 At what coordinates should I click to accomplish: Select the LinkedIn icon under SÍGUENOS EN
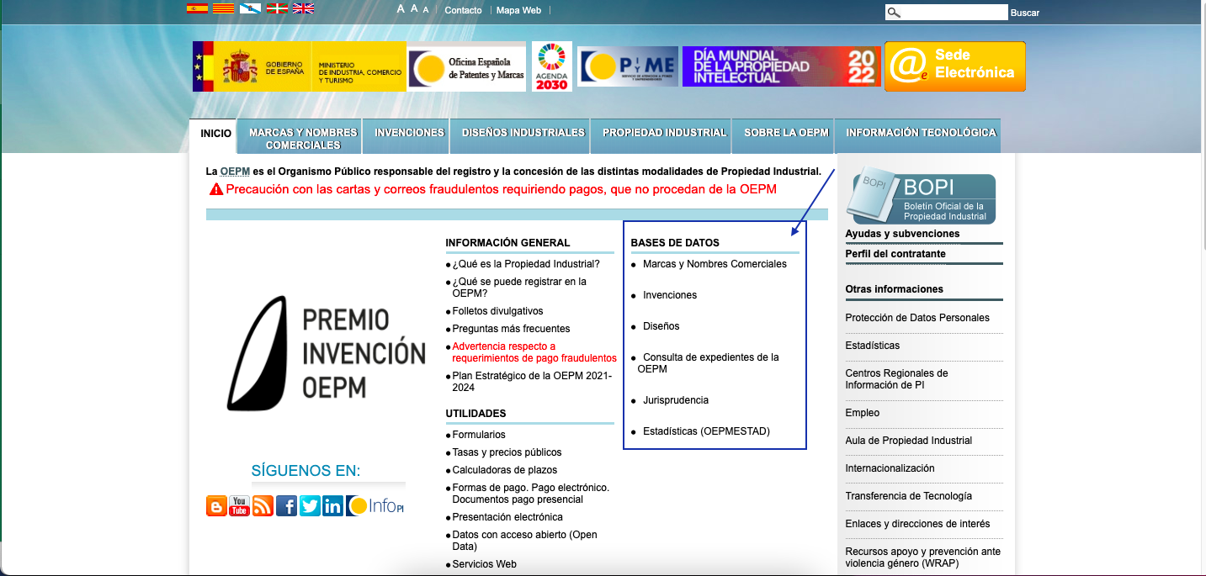point(332,506)
